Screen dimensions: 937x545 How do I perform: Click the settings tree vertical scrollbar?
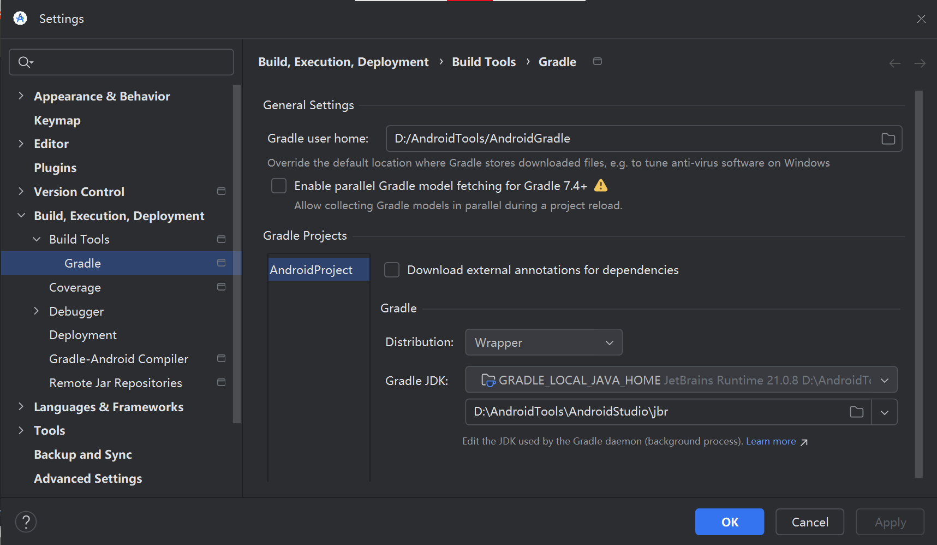[237, 254]
